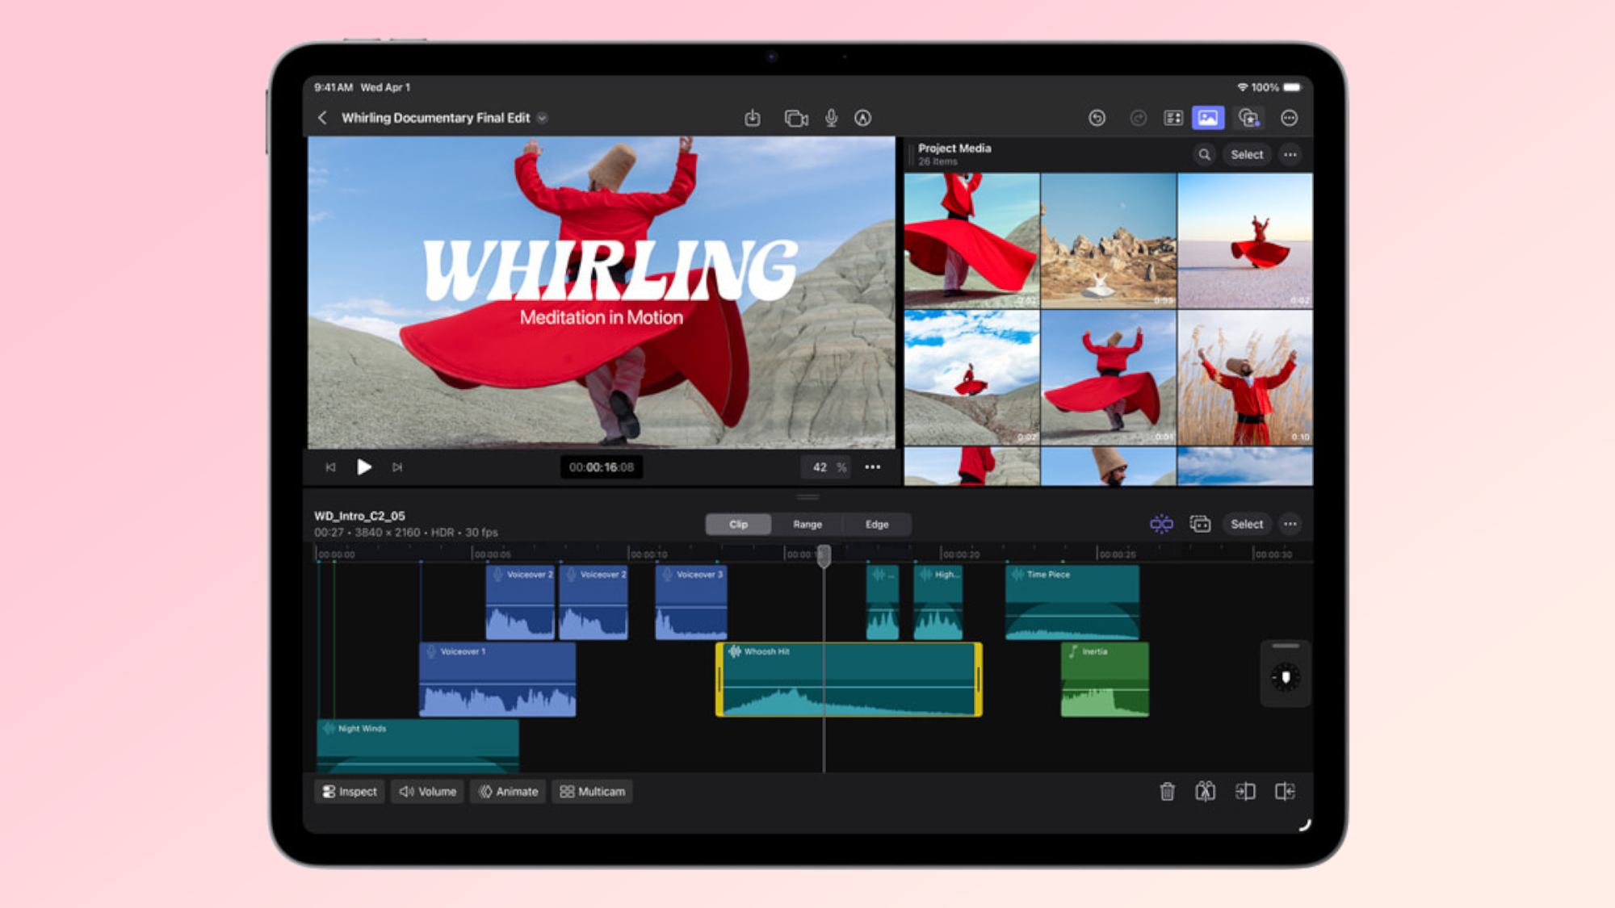Switch to the Edge tab

tap(876, 524)
